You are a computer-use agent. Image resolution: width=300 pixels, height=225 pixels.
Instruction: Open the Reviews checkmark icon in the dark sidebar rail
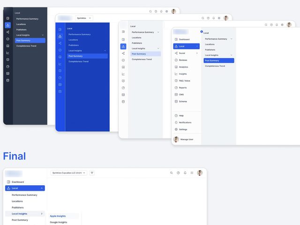click(7, 39)
